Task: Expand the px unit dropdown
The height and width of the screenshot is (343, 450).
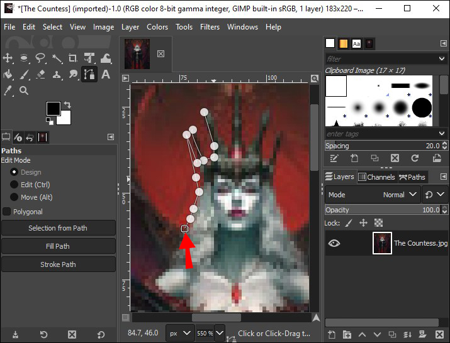Action: click(x=179, y=333)
